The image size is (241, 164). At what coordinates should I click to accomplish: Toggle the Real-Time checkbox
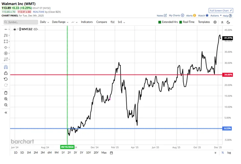(181, 22)
